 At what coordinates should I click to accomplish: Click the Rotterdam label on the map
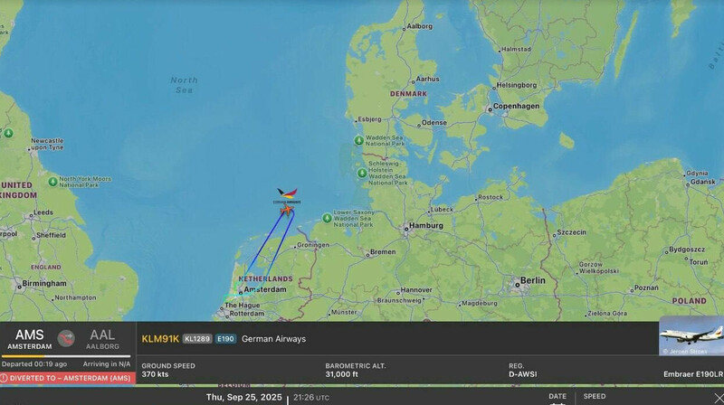[x=247, y=313]
